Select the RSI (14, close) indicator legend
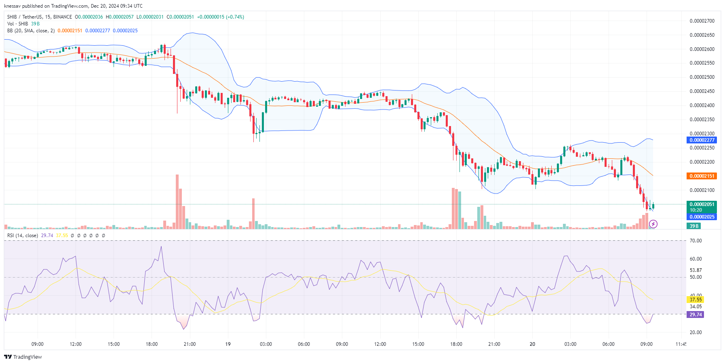 (x=23, y=236)
